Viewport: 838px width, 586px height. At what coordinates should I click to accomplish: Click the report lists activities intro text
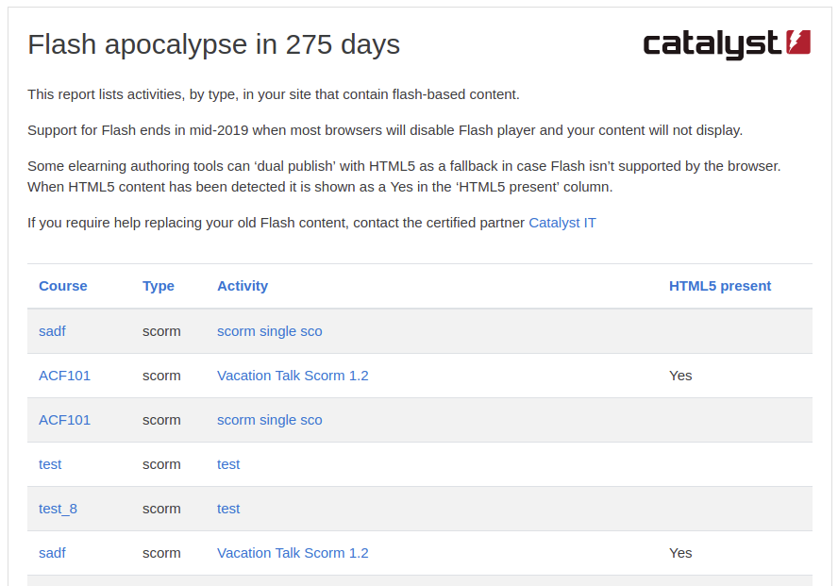274,94
